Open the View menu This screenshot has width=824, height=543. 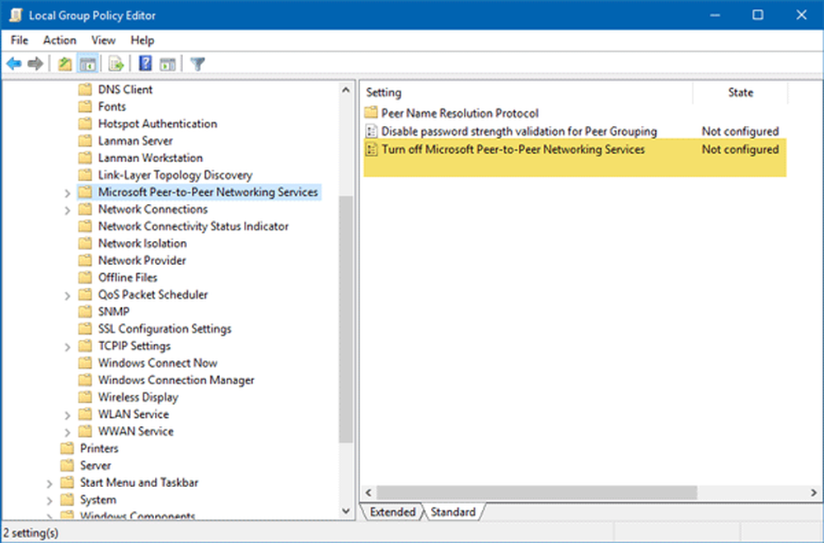(x=103, y=40)
